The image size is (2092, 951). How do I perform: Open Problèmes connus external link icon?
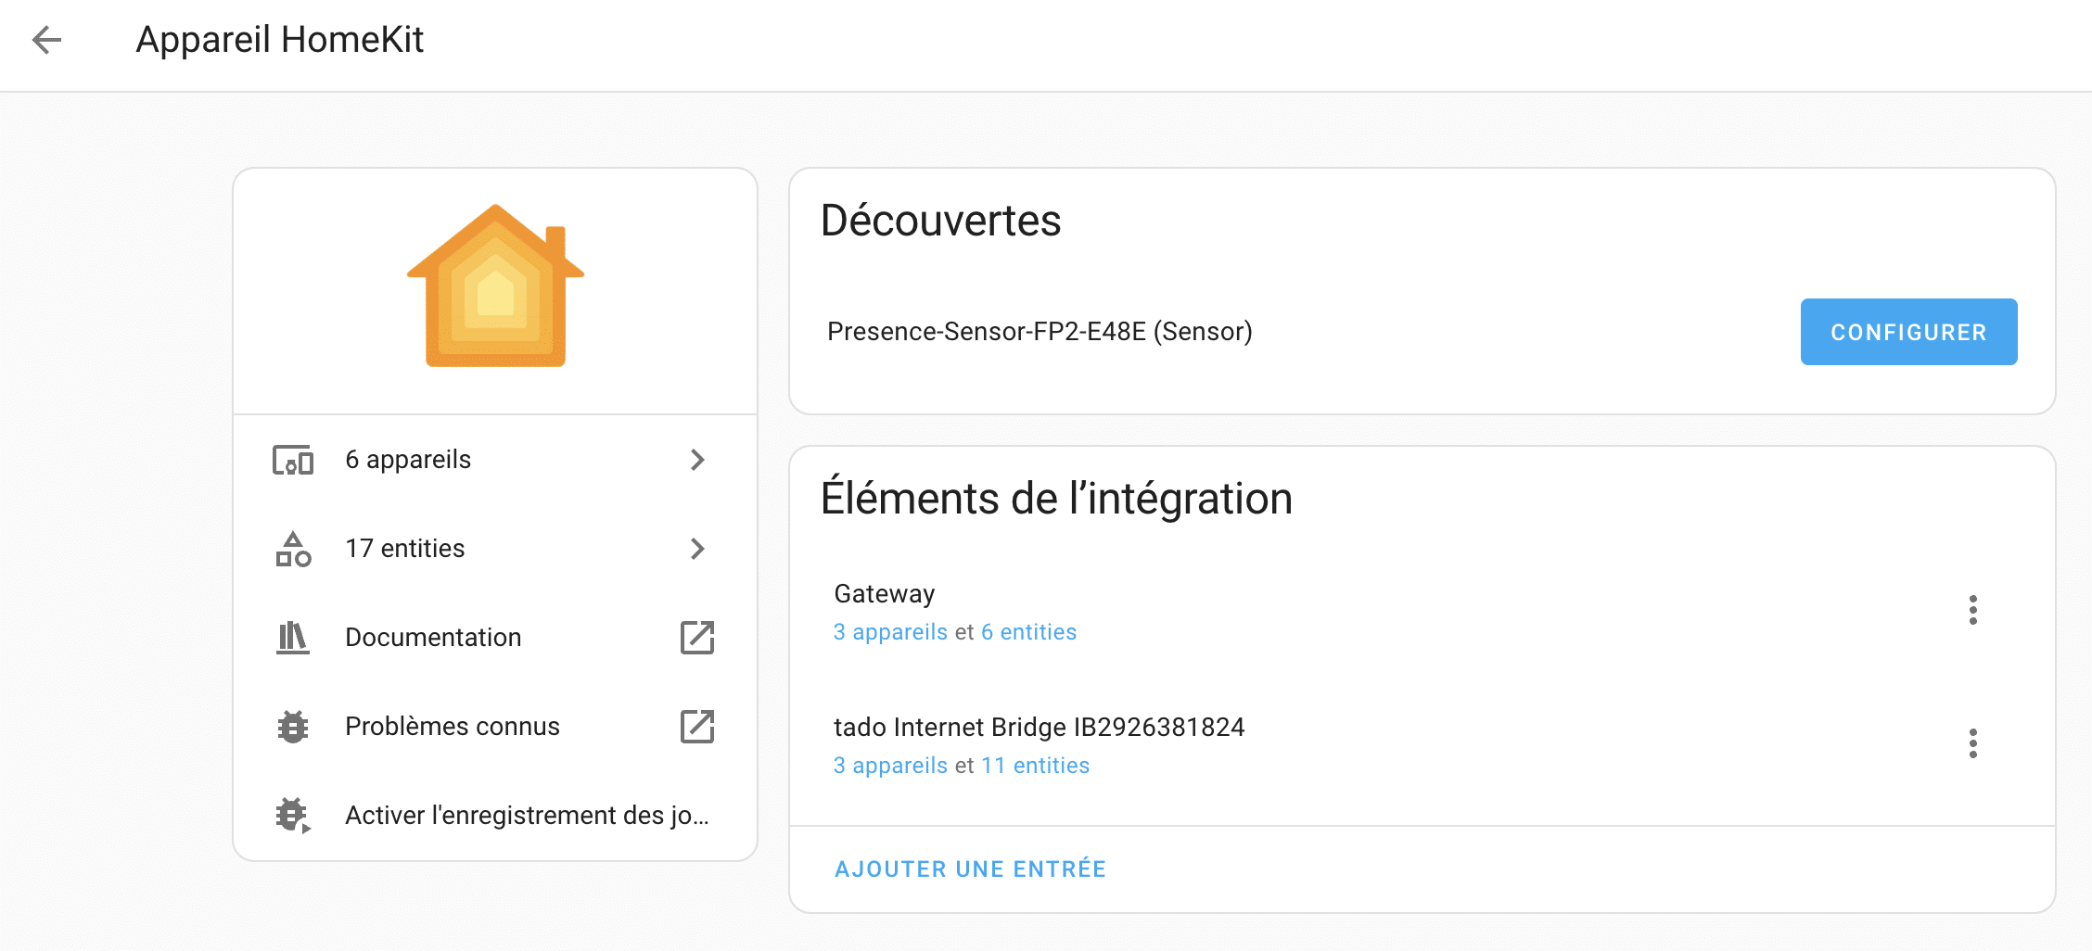pos(697,727)
